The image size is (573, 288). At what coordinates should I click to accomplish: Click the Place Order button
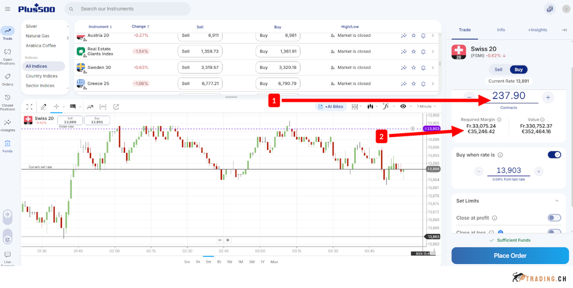[510, 256]
